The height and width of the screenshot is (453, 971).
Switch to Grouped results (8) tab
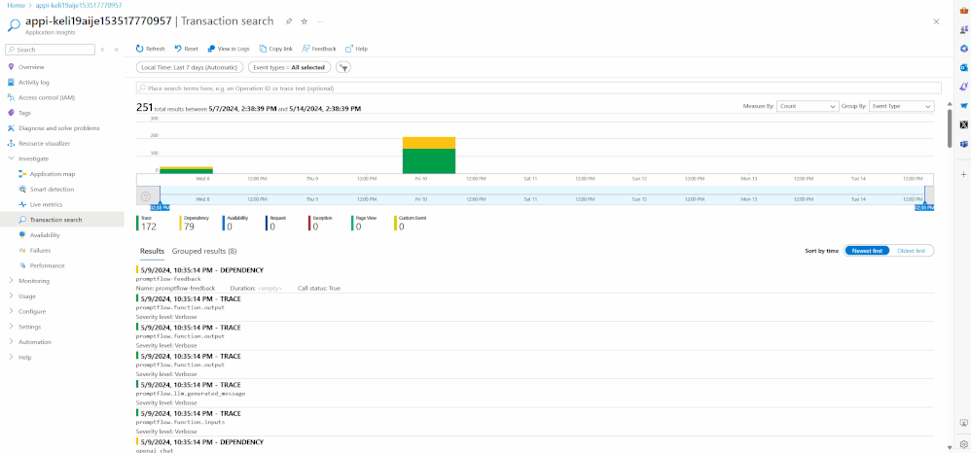click(204, 251)
